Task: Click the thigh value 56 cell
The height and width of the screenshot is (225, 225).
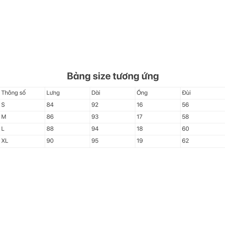Action: pyautogui.click(x=185, y=105)
